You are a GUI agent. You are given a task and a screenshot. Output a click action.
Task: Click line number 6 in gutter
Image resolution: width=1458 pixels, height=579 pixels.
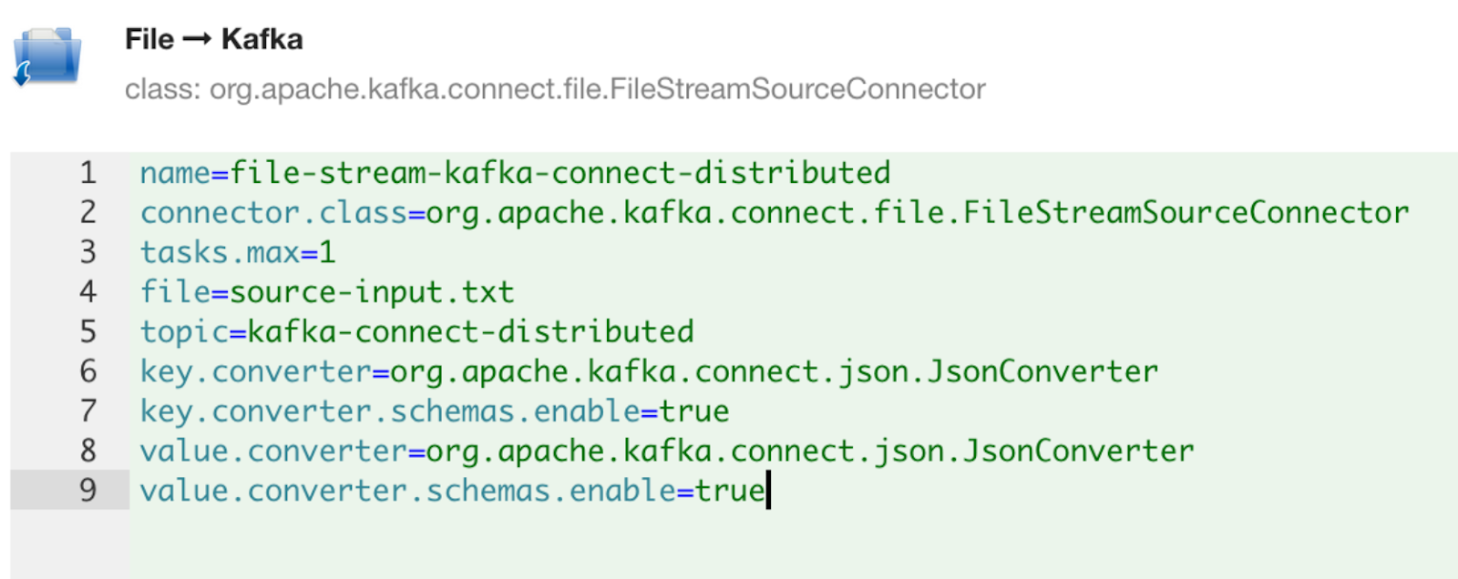click(x=87, y=371)
